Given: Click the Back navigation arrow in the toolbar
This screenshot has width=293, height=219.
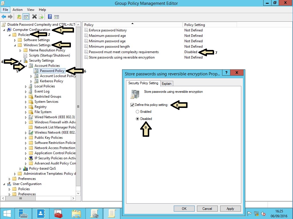Looking at the screenshot, I should [x=4, y=17].
